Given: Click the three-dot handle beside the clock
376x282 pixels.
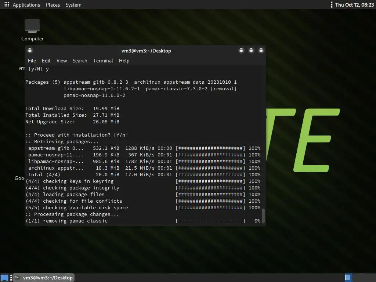Looking at the screenshot, I should (332, 5).
